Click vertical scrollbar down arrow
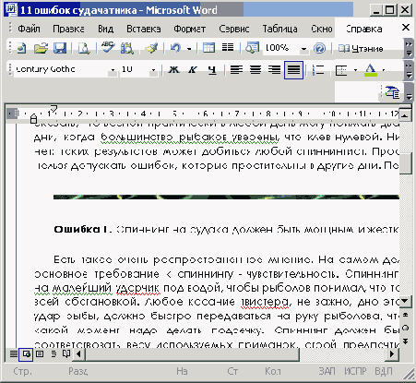 pyautogui.click(x=405, y=301)
